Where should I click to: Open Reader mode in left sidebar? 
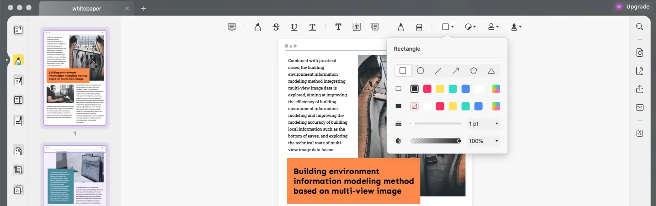(x=18, y=31)
